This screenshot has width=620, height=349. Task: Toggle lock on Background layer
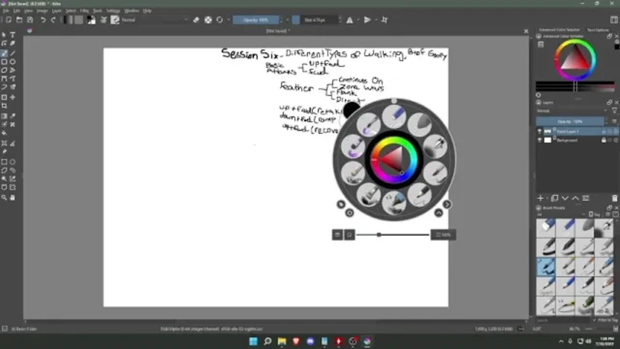(604, 140)
